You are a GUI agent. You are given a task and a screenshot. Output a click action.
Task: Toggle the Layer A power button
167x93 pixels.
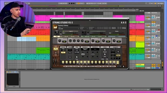63,31
